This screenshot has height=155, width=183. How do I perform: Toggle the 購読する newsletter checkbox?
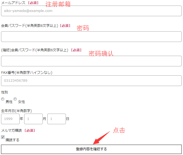(x=3, y=137)
